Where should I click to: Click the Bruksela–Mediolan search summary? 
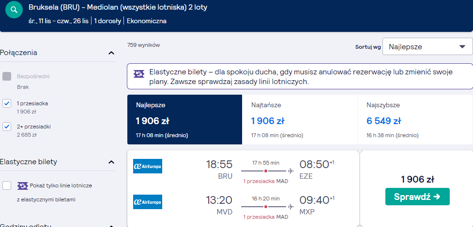click(x=118, y=8)
